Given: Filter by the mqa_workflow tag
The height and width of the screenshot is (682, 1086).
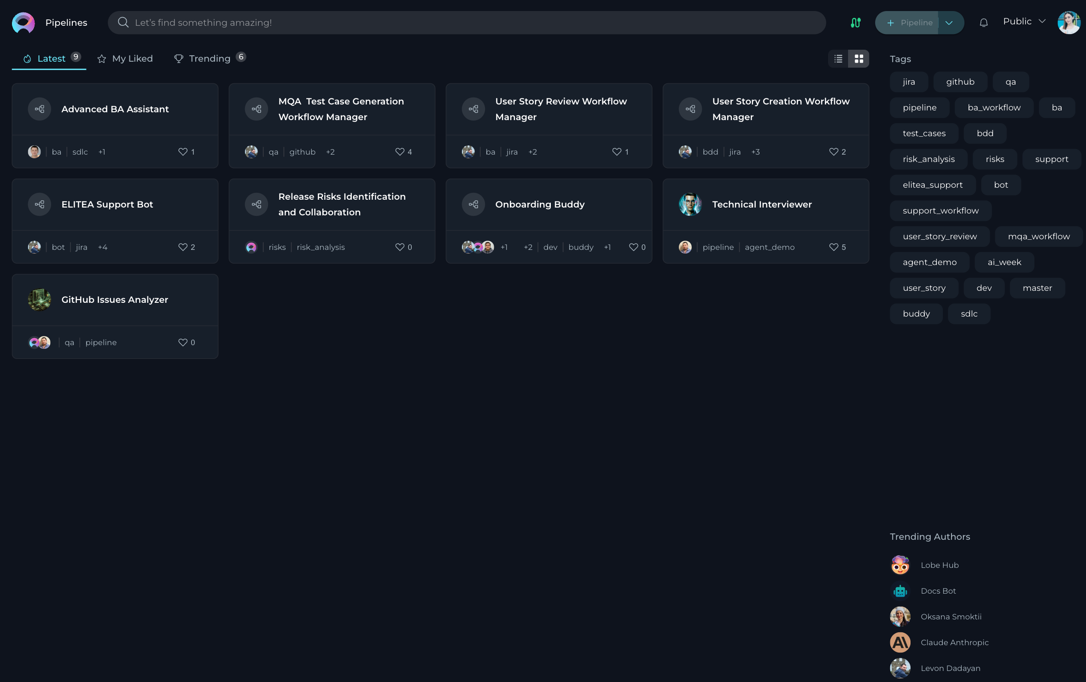Looking at the screenshot, I should click(1039, 237).
